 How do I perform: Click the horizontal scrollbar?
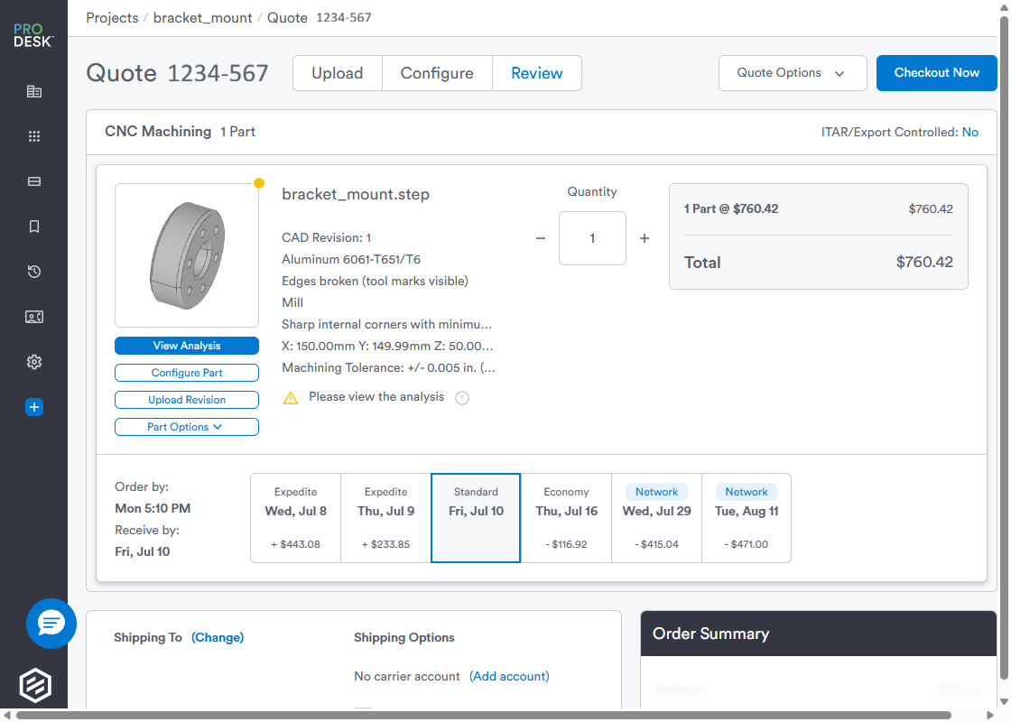484,715
